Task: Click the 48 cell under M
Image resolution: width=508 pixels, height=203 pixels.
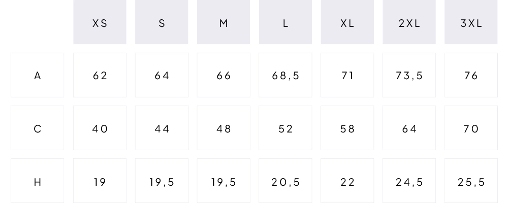Action: tap(224, 128)
